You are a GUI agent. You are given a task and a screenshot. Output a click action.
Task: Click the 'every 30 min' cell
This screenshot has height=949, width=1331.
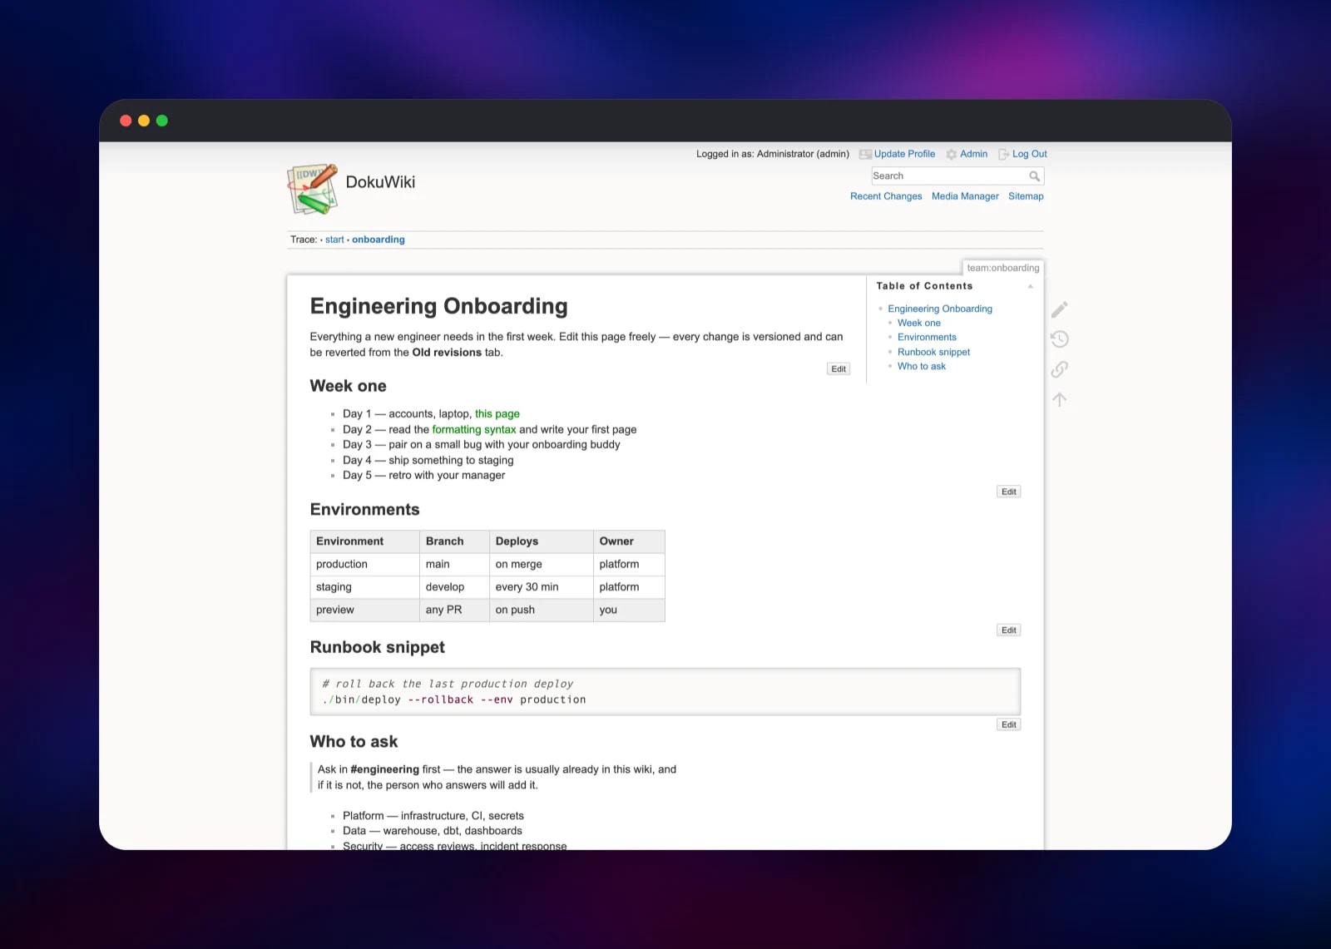pos(542,587)
